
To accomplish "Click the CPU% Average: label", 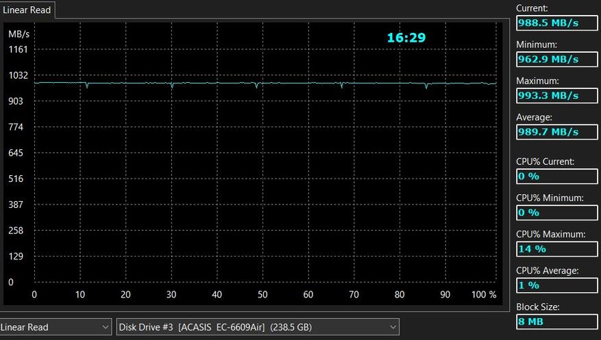I will (x=548, y=271).
